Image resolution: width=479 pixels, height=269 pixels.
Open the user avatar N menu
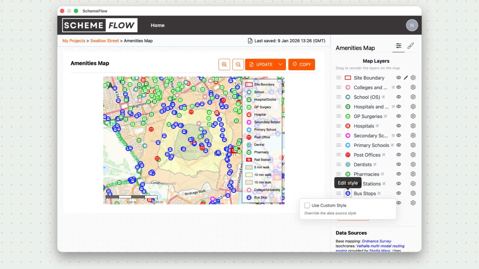(412, 25)
